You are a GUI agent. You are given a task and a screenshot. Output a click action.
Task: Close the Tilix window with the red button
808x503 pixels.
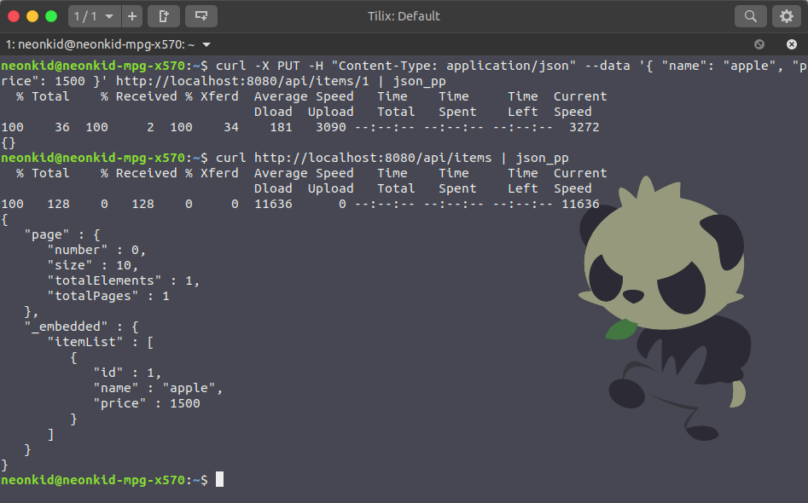pos(14,16)
